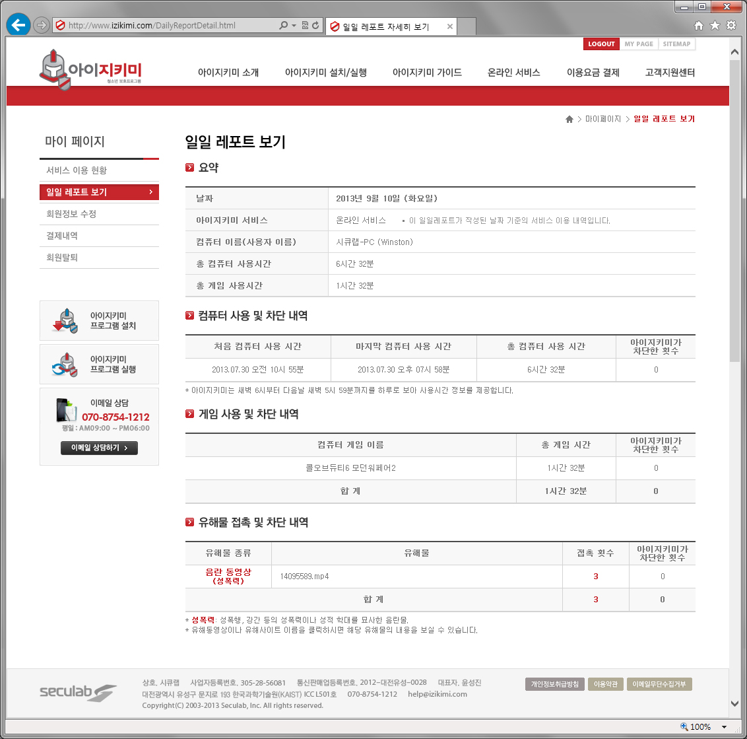Select 고객지원센터 in the top navigation
The image size is (747, 739).
[670, 73]
